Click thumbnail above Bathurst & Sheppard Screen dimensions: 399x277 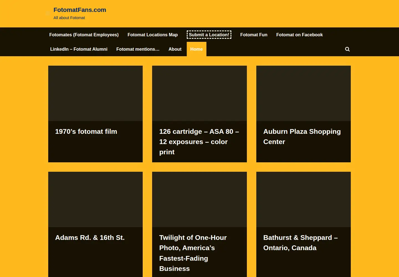click(303, 199)
